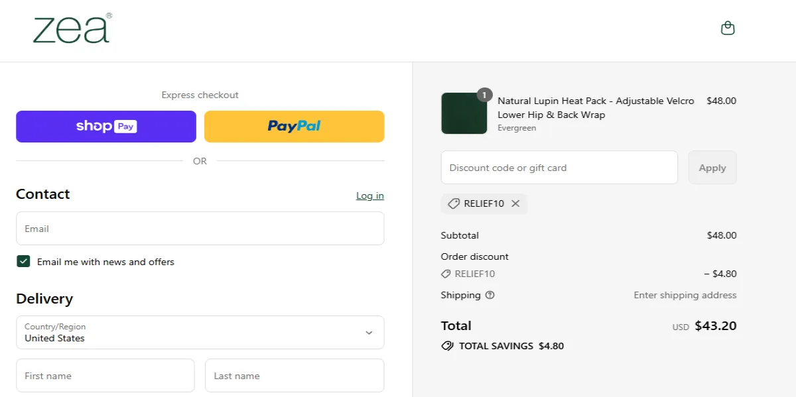Click Enter shipping address in the Shipping row
The image size is (796, 397).
[x=685, y=295]
